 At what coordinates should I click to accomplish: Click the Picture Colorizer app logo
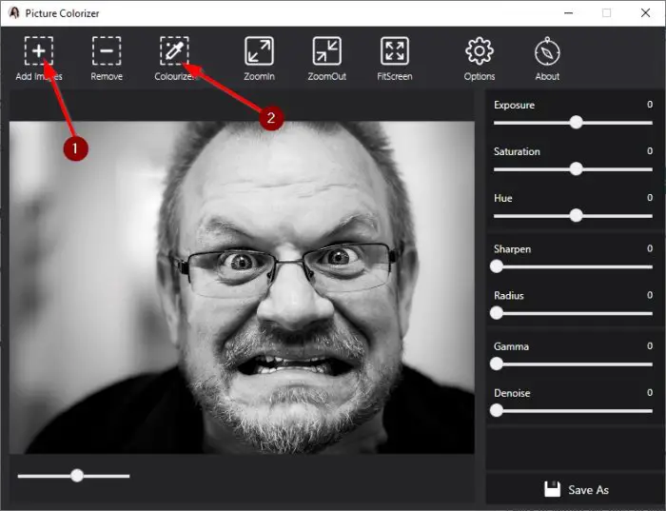[x=14, y=12]
